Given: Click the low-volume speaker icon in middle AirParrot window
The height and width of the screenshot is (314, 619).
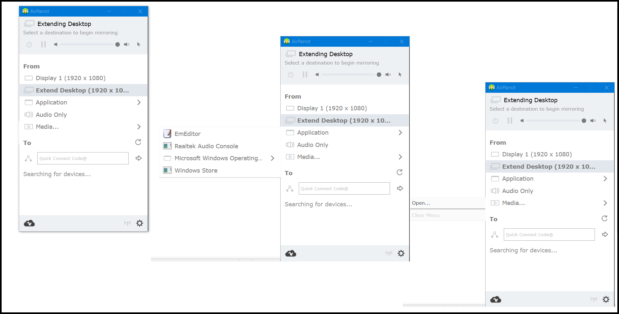Looking at the screenshot, I should (x=317, y=75).
